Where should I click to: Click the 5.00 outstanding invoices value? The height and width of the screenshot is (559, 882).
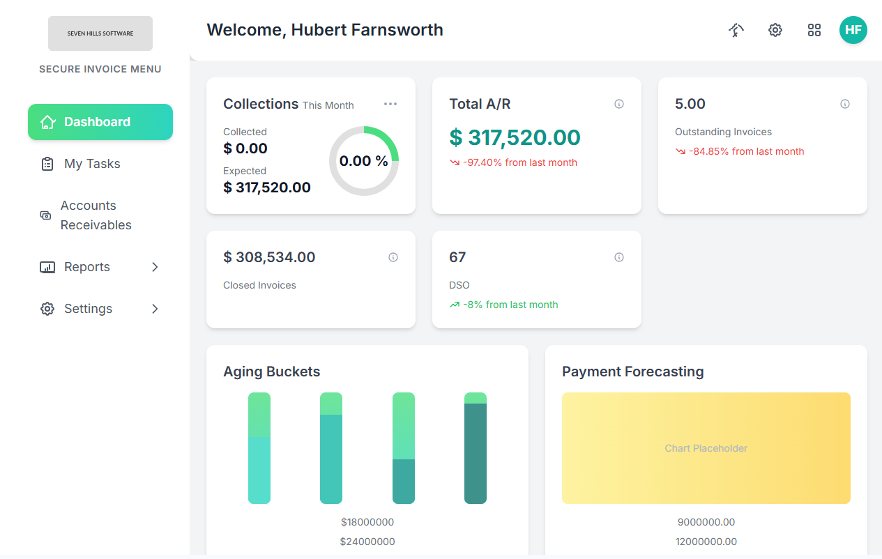(690, 104)
